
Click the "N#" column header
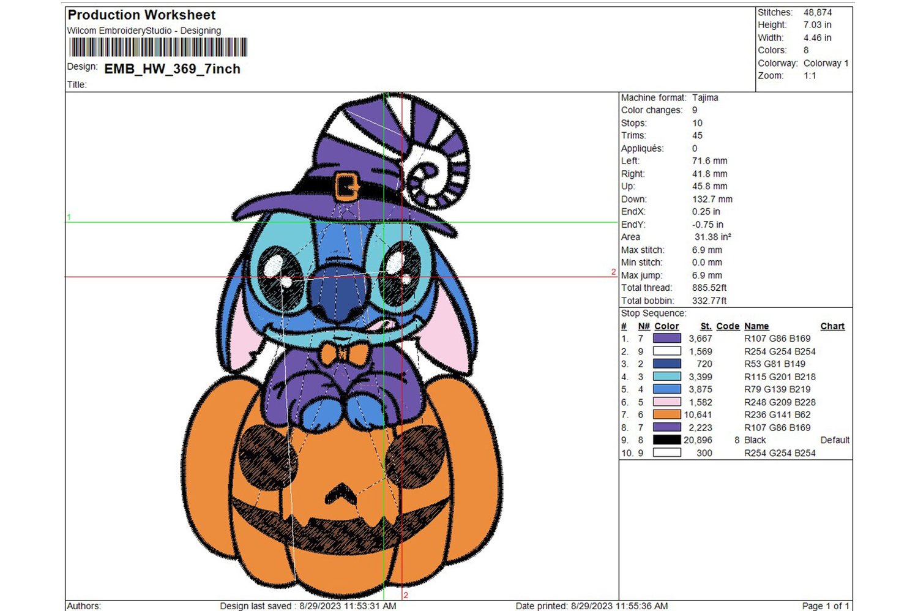[644, 326]
